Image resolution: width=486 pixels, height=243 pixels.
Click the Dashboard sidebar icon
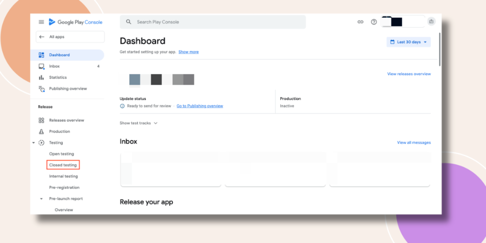[x=41, y=55]
